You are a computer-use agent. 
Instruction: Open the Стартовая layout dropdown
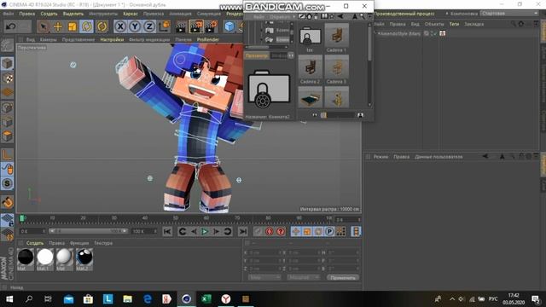509,14
